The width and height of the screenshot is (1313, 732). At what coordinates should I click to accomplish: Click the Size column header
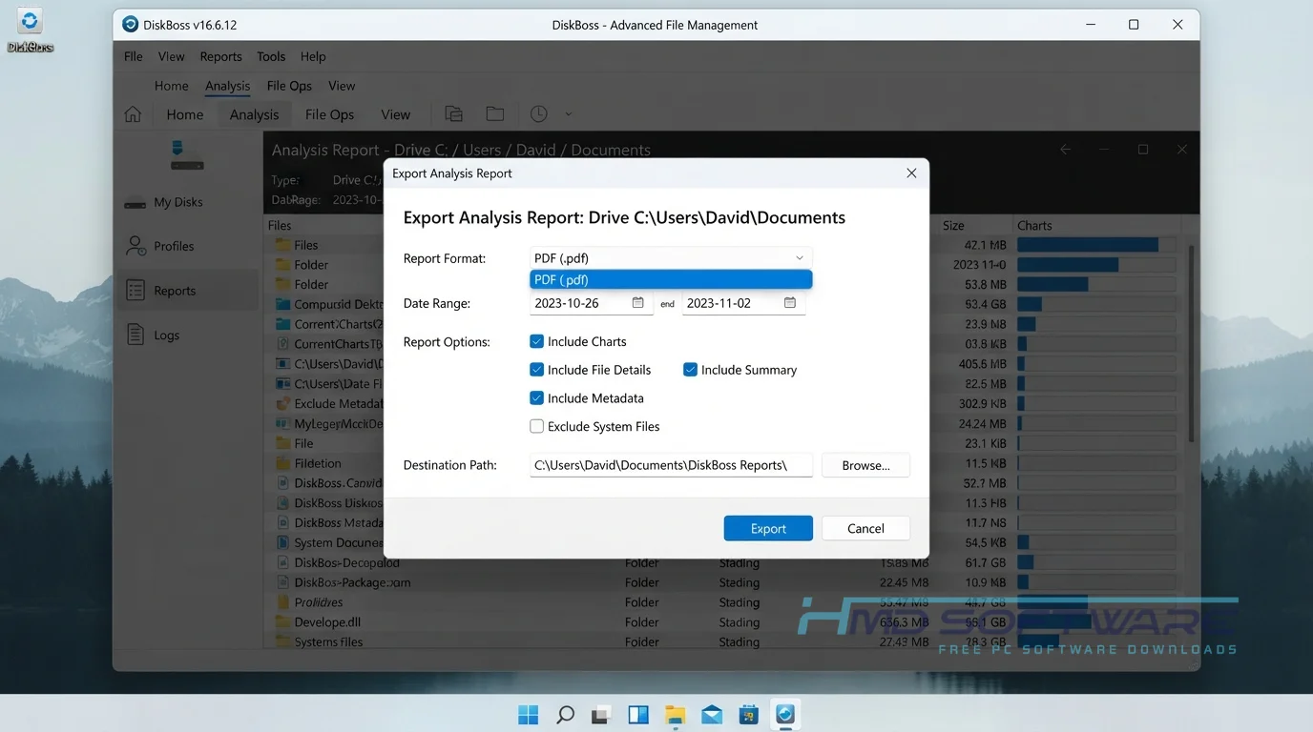point(953,226)
